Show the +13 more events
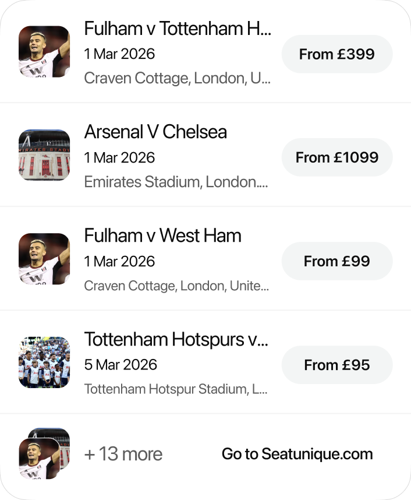 point(123,454)
